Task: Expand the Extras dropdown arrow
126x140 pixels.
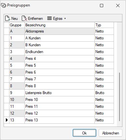Action: tap(65, 19)
